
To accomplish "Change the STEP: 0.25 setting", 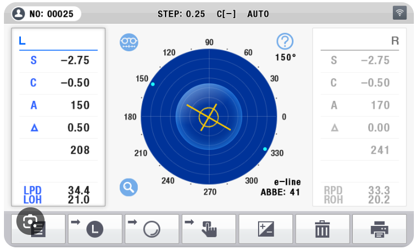I will [x=181, y=14].
